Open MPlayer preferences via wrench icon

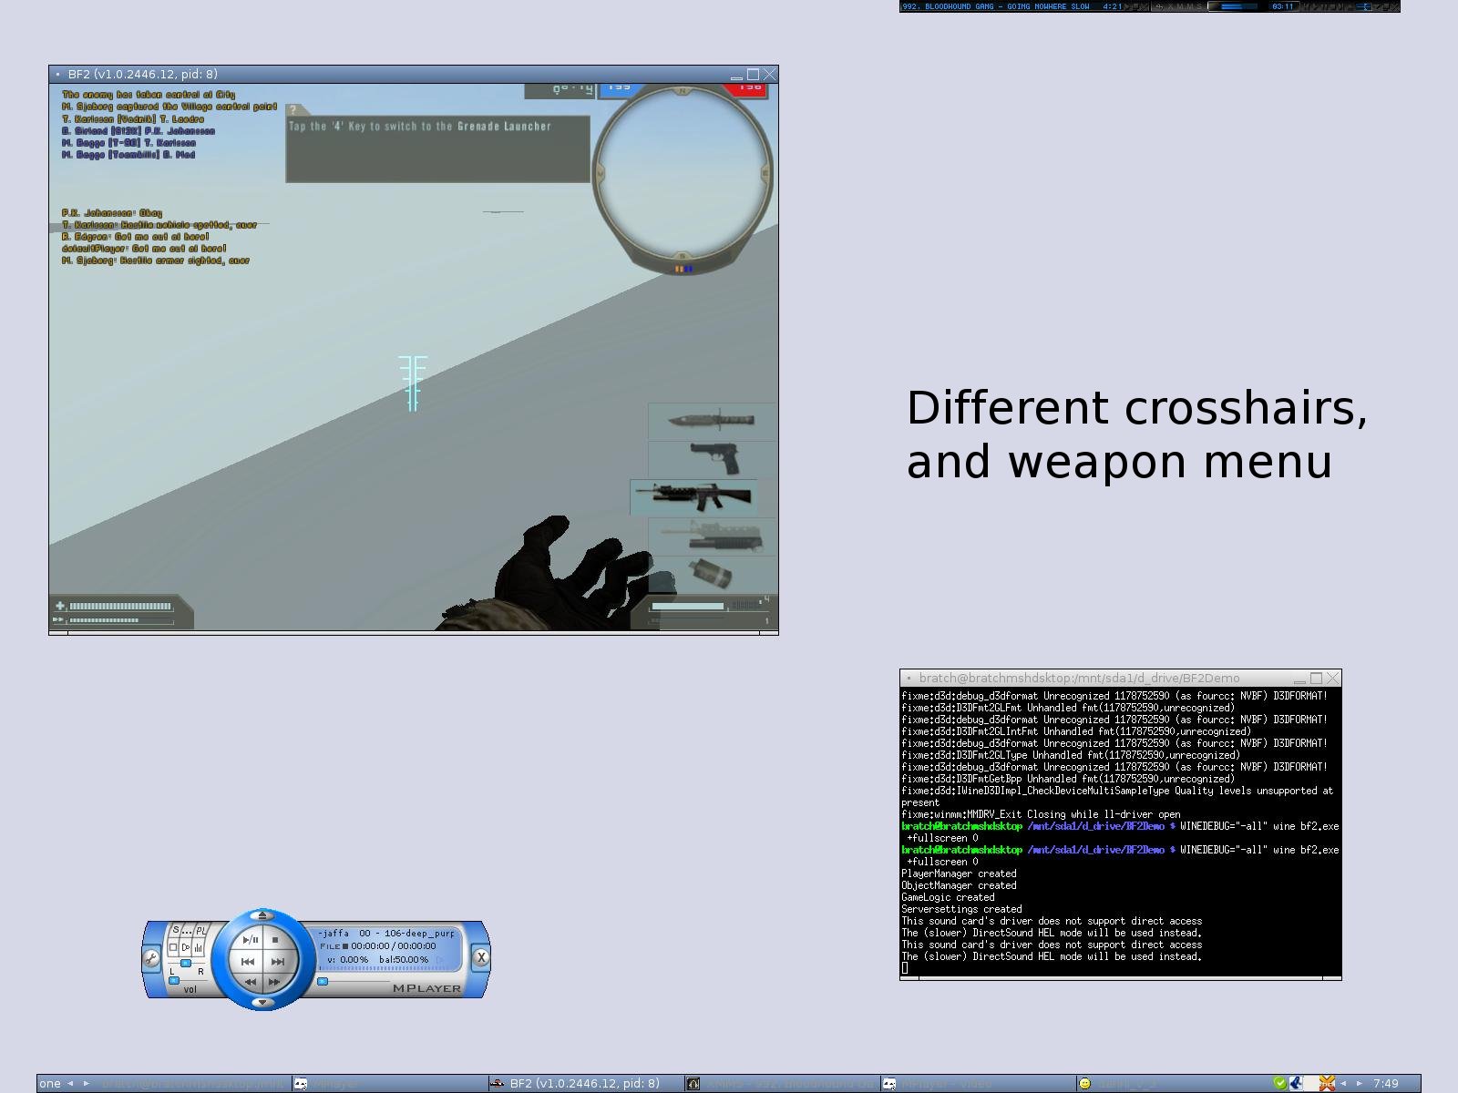pos(151,958)
